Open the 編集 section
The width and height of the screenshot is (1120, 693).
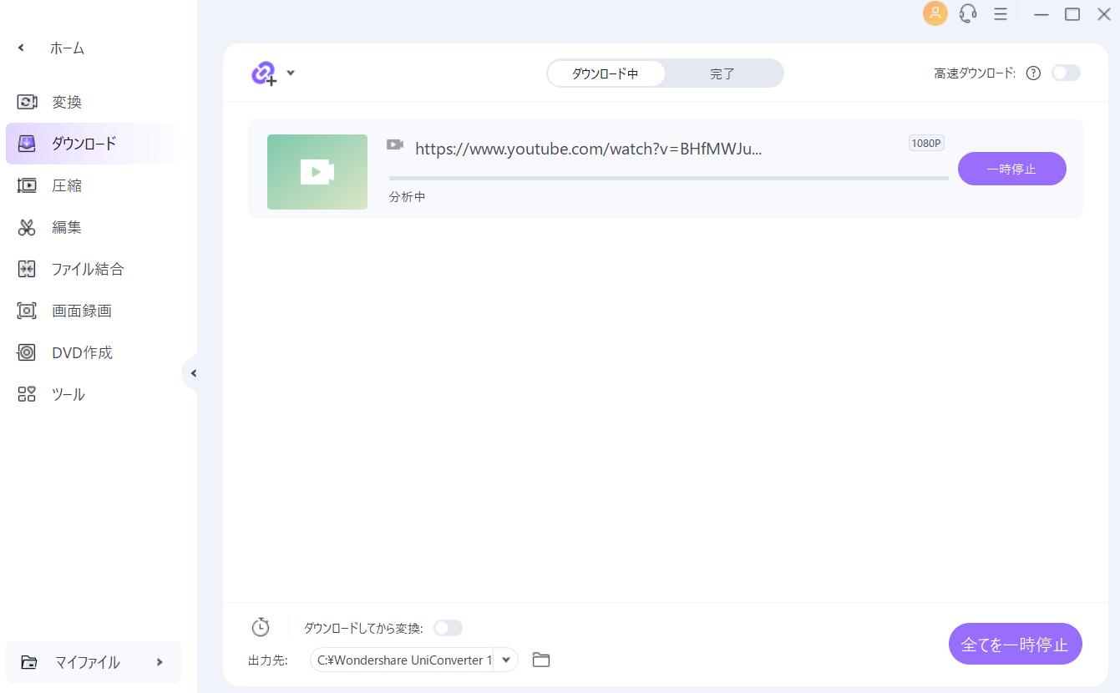pos(93,227)
